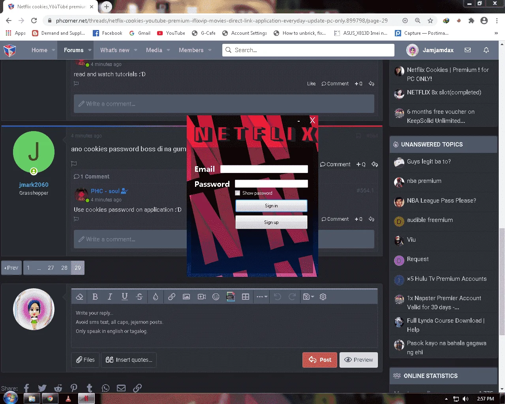
Task: Bookmark this page with star icon
Action: (430, 21)
